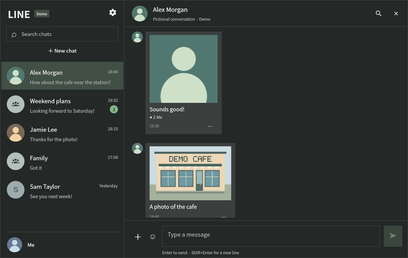Viewport: 408px width, 258px height.
Task: Click Jamie Lee's avatar in chat list
Action: click(x=16, y=133)
